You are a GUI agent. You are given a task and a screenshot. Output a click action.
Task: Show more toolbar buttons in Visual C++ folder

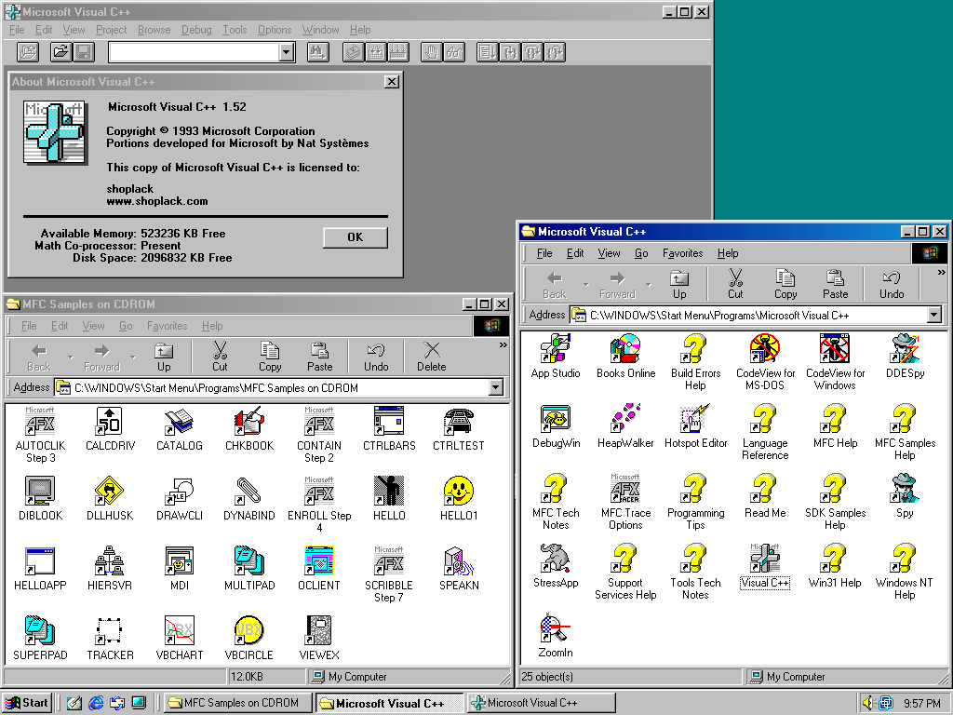(x=942, y=273)
